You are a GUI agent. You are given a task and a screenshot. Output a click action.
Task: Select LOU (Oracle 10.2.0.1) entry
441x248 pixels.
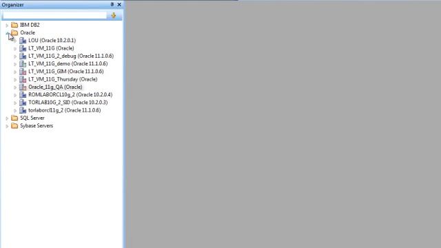tap(52, 41)
